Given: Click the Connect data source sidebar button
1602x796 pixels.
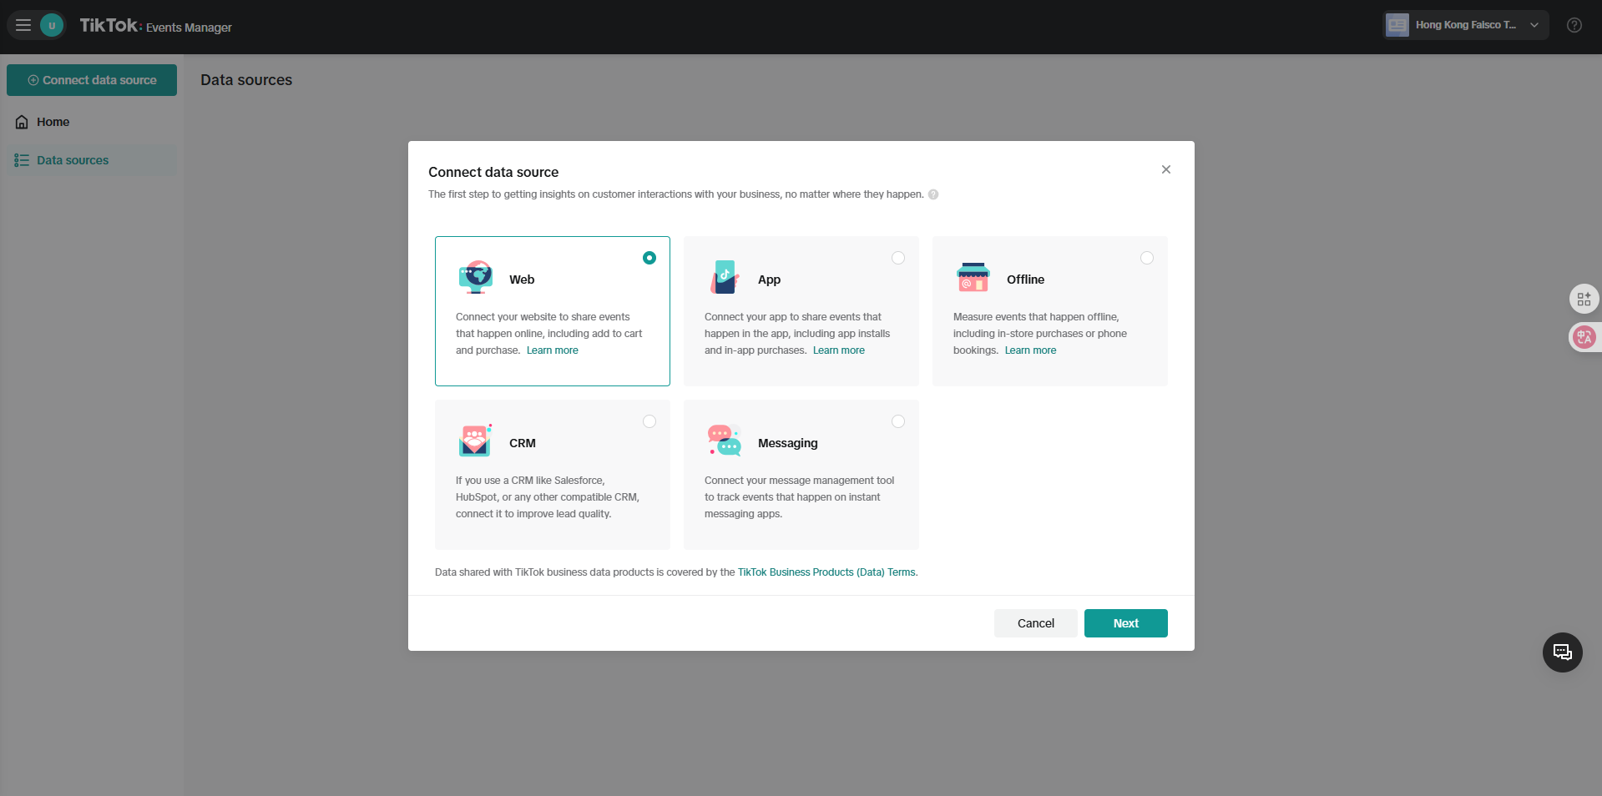Looking at the screenshot, I should pos(92,80).
